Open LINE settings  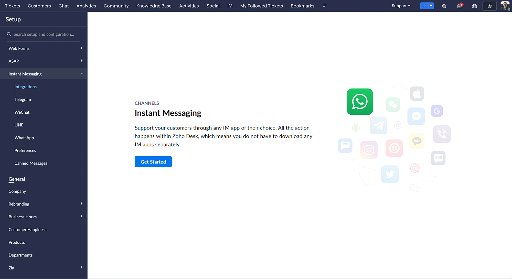19,125
